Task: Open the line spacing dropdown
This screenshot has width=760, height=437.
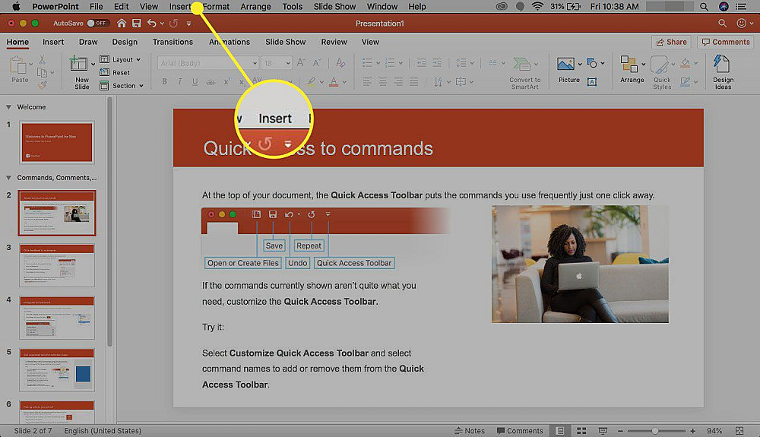Action: point(464,62)
